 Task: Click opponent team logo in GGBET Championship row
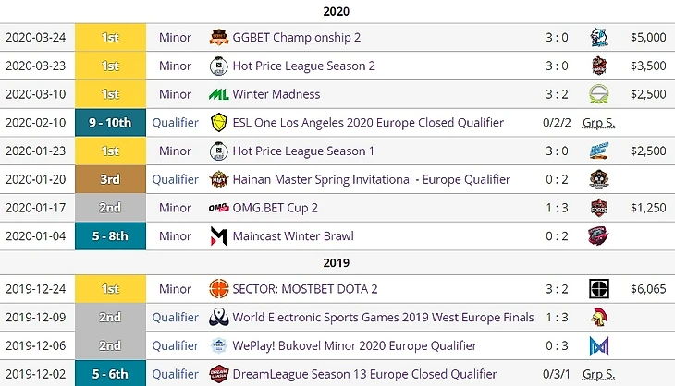pyautogui.click(x=599, y=38)
